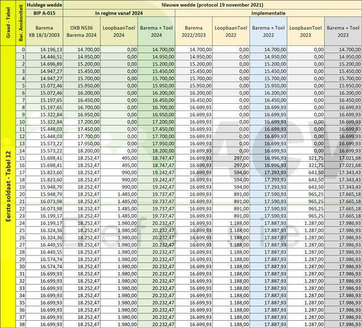Click the 17.293,93 cell in row 17
The height and width of the screenshot is (328, 362).
click(268, 172)
